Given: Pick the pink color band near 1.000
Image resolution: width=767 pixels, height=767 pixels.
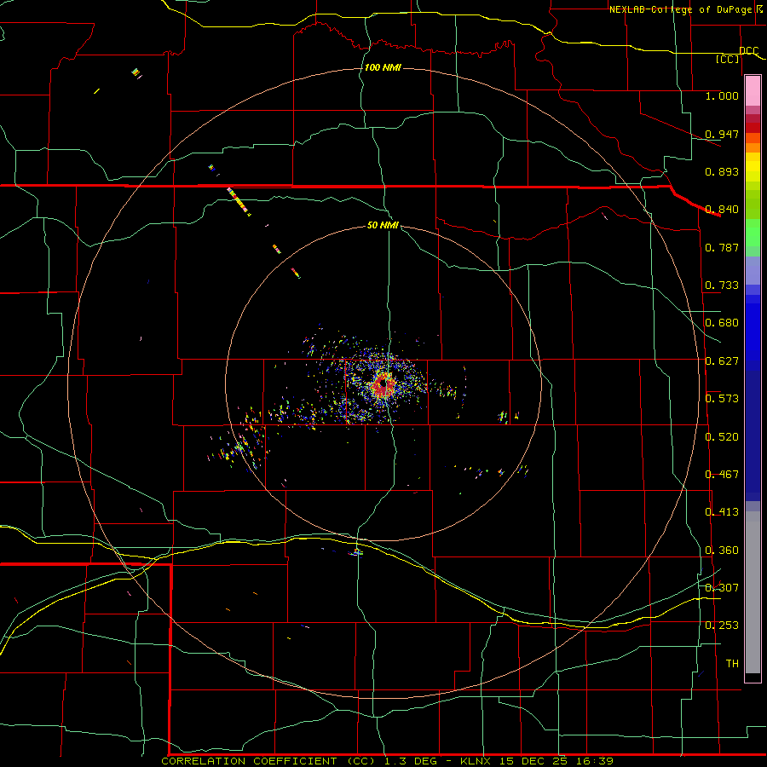Looking at the screenshot, I should point(753,91).
